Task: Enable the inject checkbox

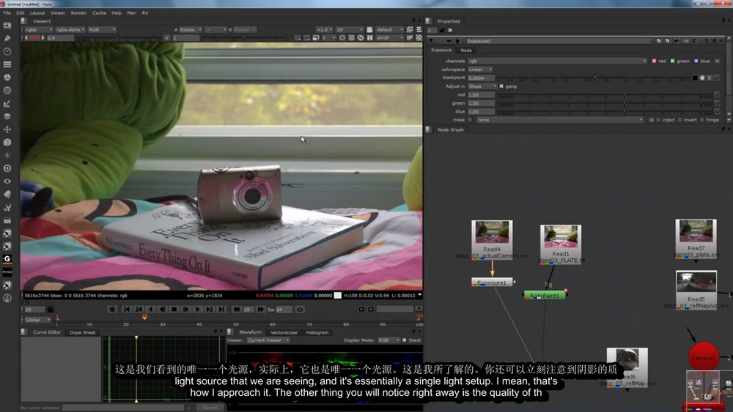Action: 658,120
